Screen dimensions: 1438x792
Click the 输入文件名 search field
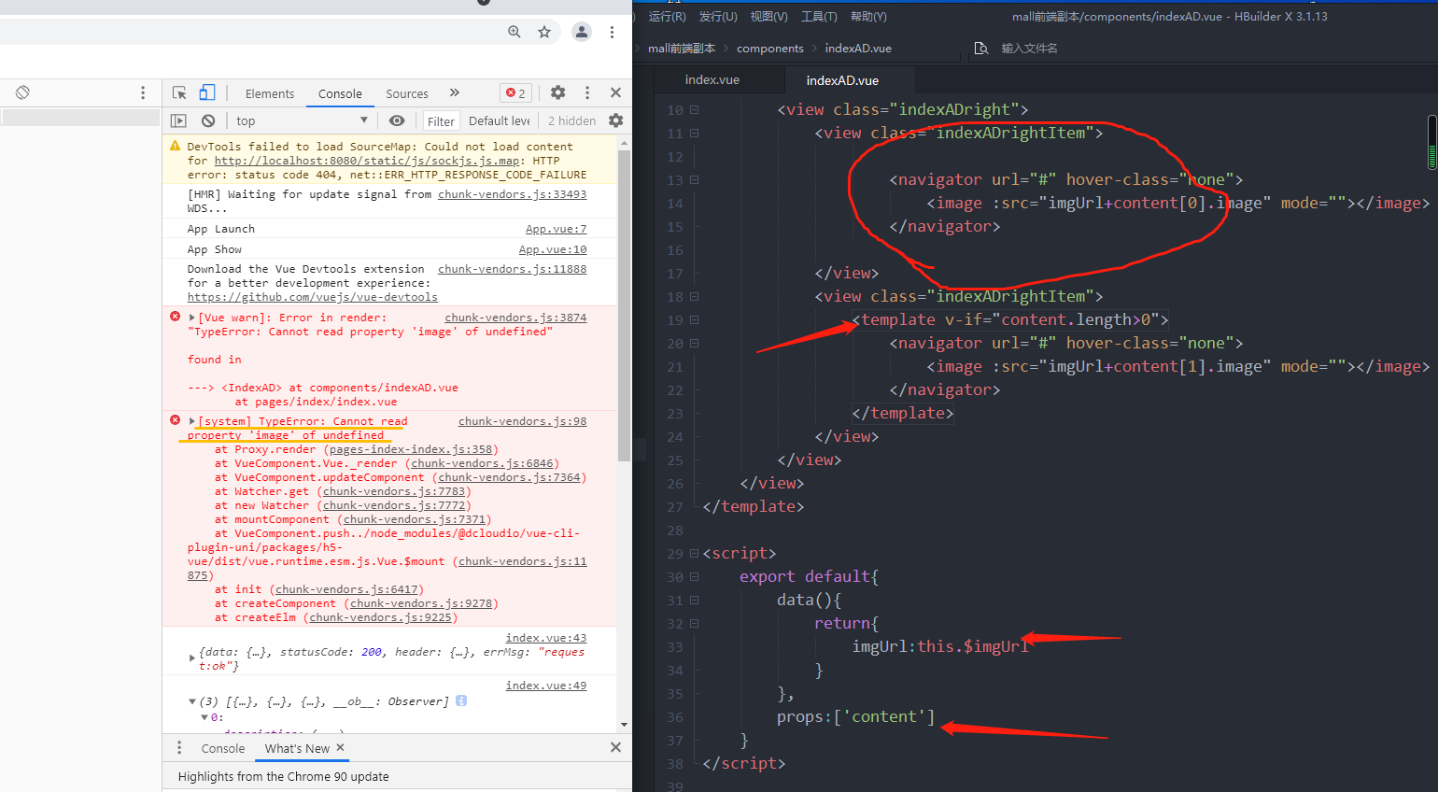click(x=1030, y=49)
